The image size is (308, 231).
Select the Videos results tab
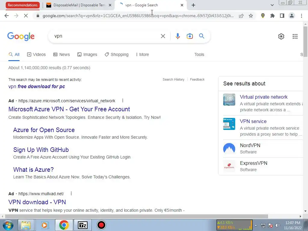(x=36, y=54)
